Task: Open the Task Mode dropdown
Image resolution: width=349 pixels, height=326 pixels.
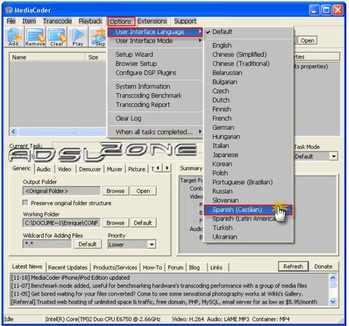Action: click(333, 156)
